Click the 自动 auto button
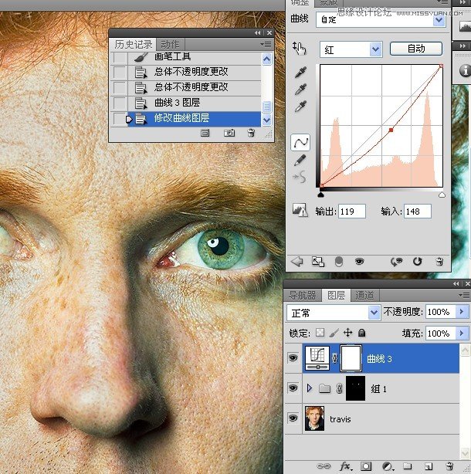The height and width of the screenshot is (474, 471). (416, 49)
